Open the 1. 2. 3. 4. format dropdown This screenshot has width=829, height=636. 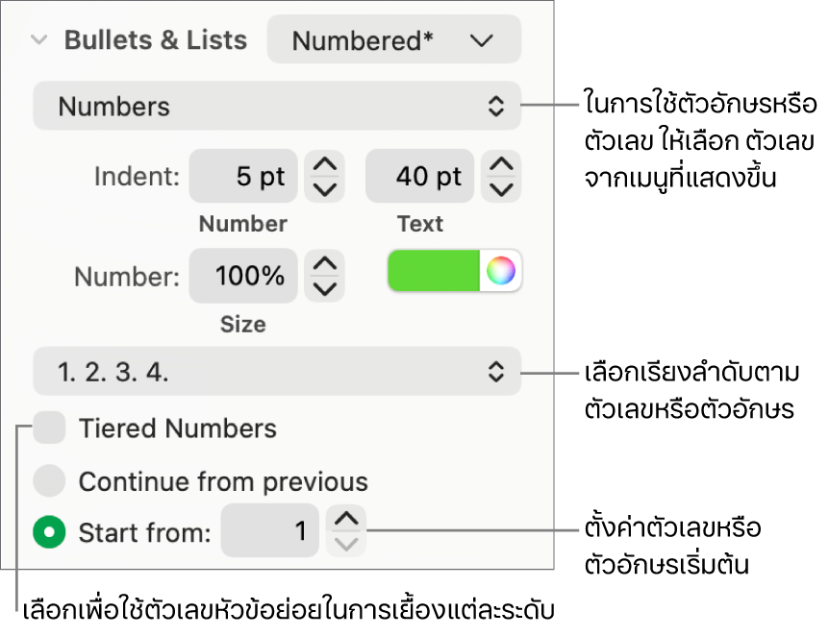tap(277, 372)
